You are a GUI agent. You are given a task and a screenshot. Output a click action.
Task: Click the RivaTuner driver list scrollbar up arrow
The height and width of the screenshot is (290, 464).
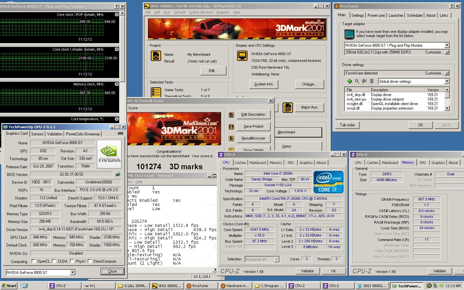[x=447, y=90]
